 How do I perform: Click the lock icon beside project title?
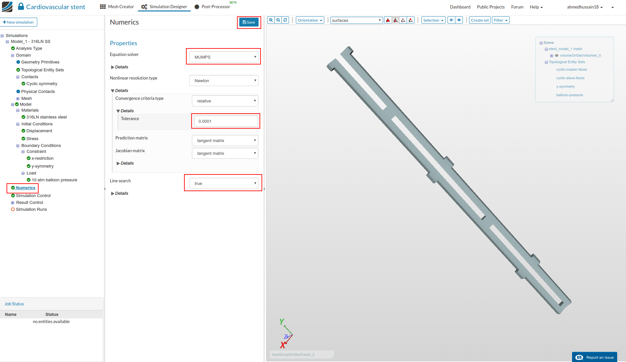(21, 7)
